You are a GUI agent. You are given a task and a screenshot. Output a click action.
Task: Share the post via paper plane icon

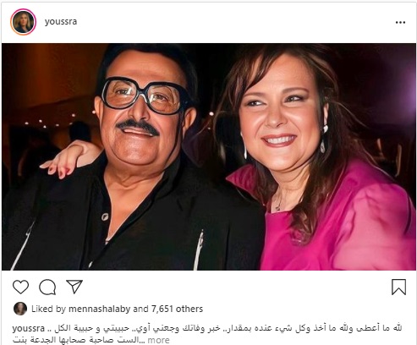tap(74, 287)
